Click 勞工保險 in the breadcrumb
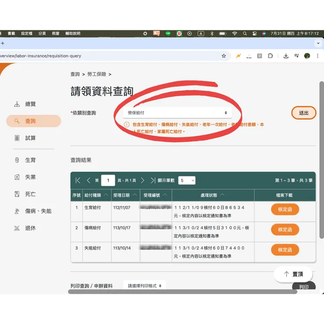 tap(97, 74)
